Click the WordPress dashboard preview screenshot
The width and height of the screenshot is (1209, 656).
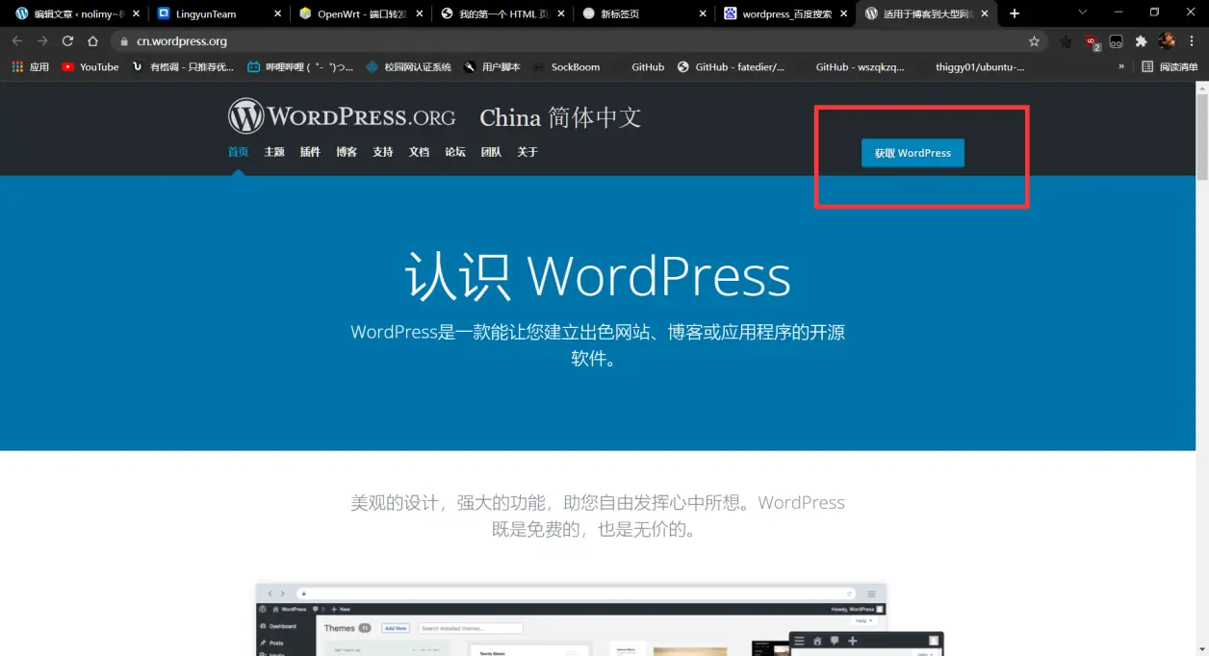click(571, 619)
